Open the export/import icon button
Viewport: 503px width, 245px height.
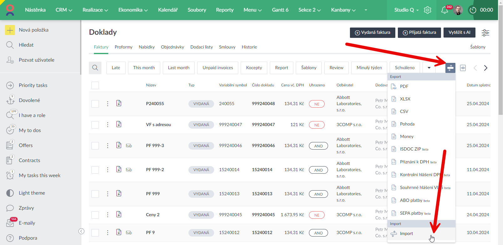[450, 68]
